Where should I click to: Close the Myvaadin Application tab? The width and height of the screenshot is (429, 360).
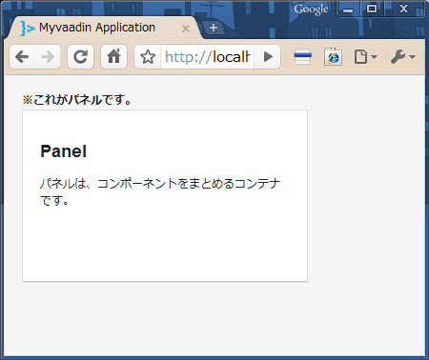(186, 29)
